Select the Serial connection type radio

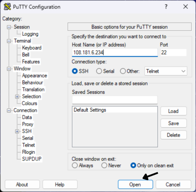[x=99, y=71]
